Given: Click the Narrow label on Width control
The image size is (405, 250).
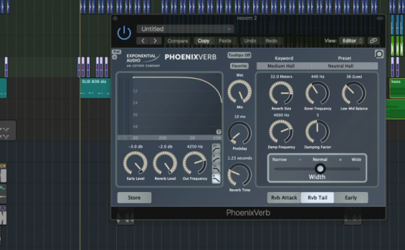Looking at the screenshot, I should pyautogui.click(x=279, y=160).
